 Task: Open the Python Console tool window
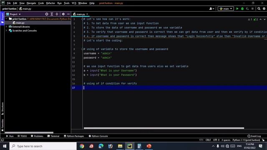pyautogui.click(x=98, y=136)
